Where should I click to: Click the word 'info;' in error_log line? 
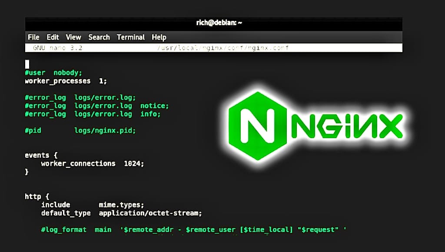point(150,114)
